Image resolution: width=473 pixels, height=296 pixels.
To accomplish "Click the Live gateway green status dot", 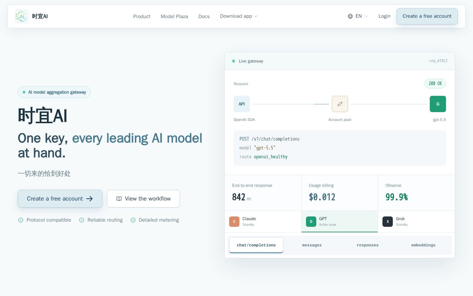I will [x=234, y=61].
